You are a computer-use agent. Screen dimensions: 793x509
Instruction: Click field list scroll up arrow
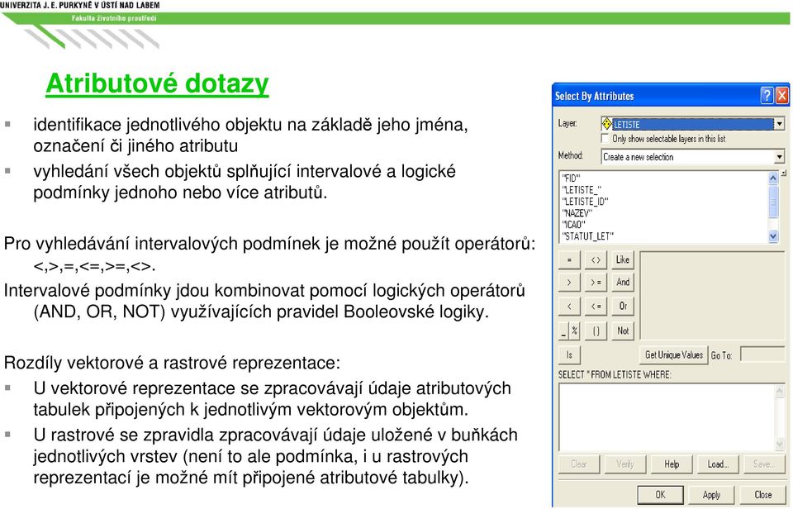[x=773, y=178]
